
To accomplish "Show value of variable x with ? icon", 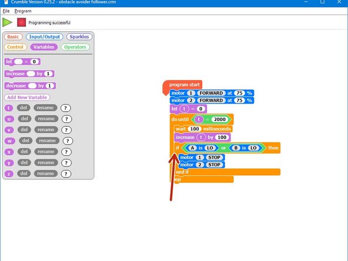I will click(x=66, y=152).
